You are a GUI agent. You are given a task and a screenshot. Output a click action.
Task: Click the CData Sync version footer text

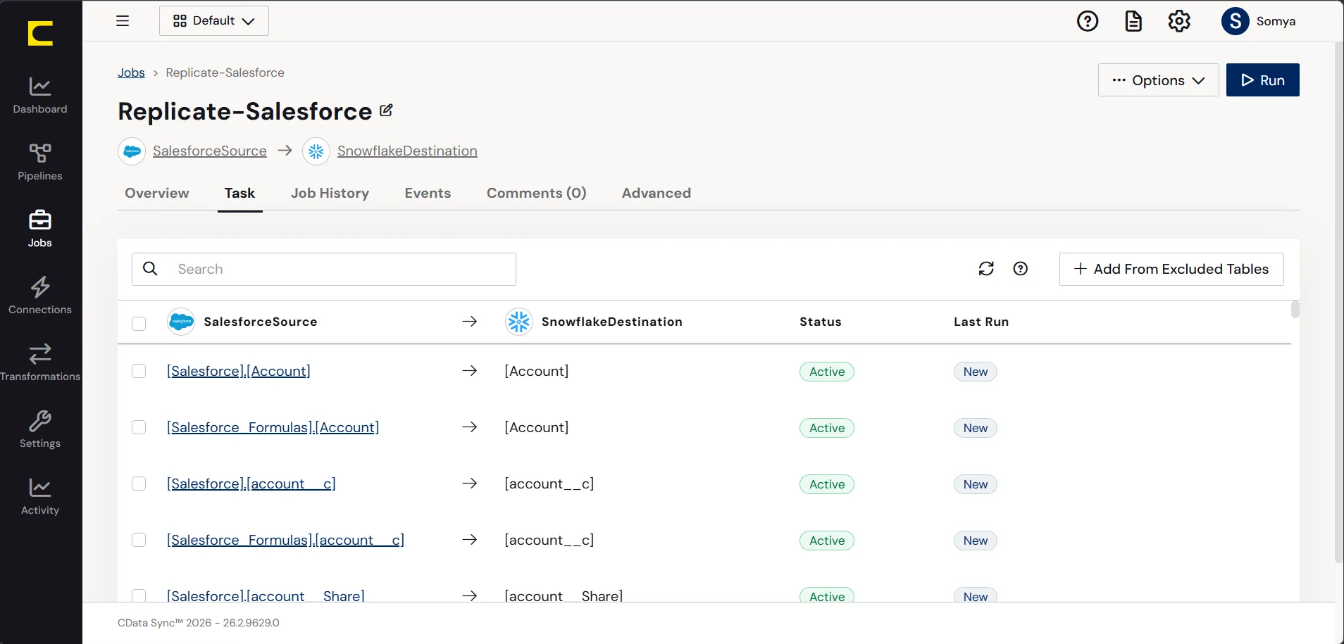click(199, 623)
